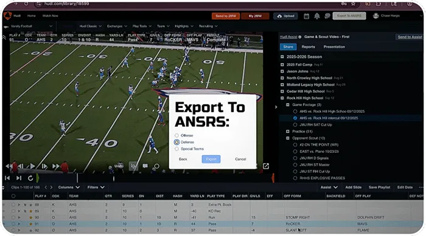Pop out the video in new window
The height and width of the screenshot is (236, 426).
tap(266, 166)
